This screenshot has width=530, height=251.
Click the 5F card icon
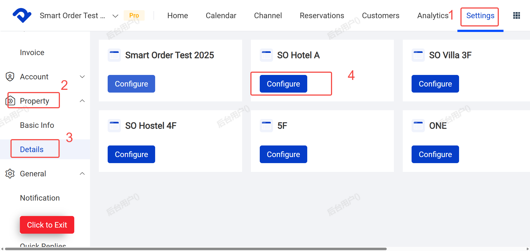pos(266,126)
